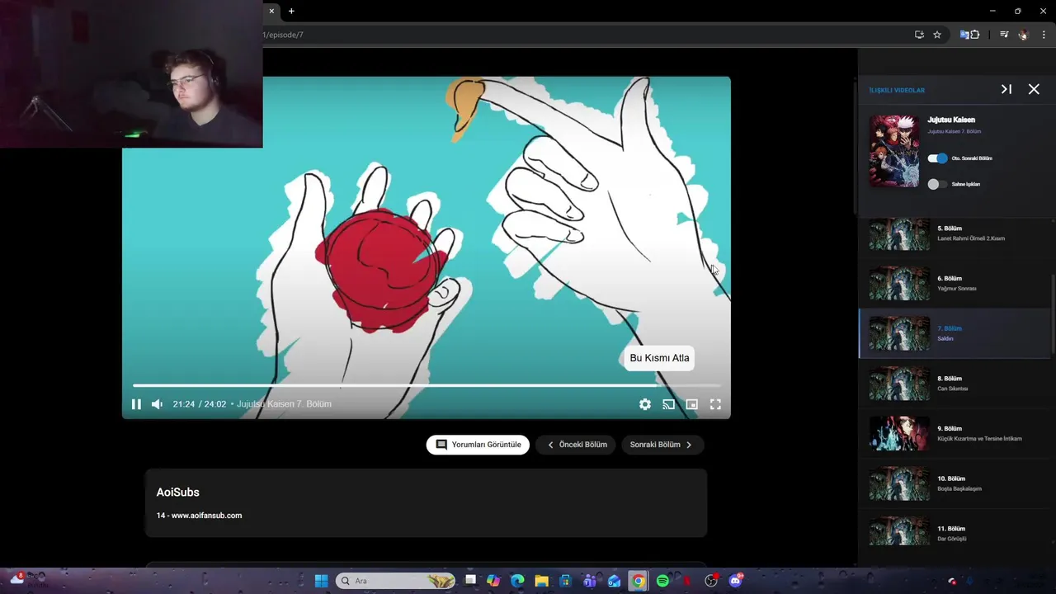Mute the video using the speaker icon
The width and height of the screenshot is (1056, 594).
157,404
